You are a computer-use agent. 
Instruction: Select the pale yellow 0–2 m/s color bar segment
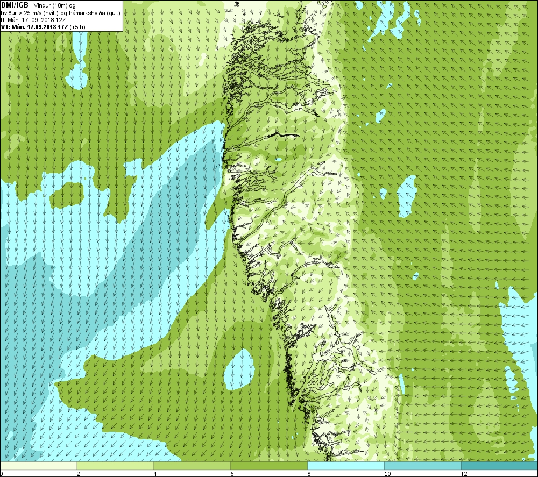pyautogui.click(x=38, y=466)
